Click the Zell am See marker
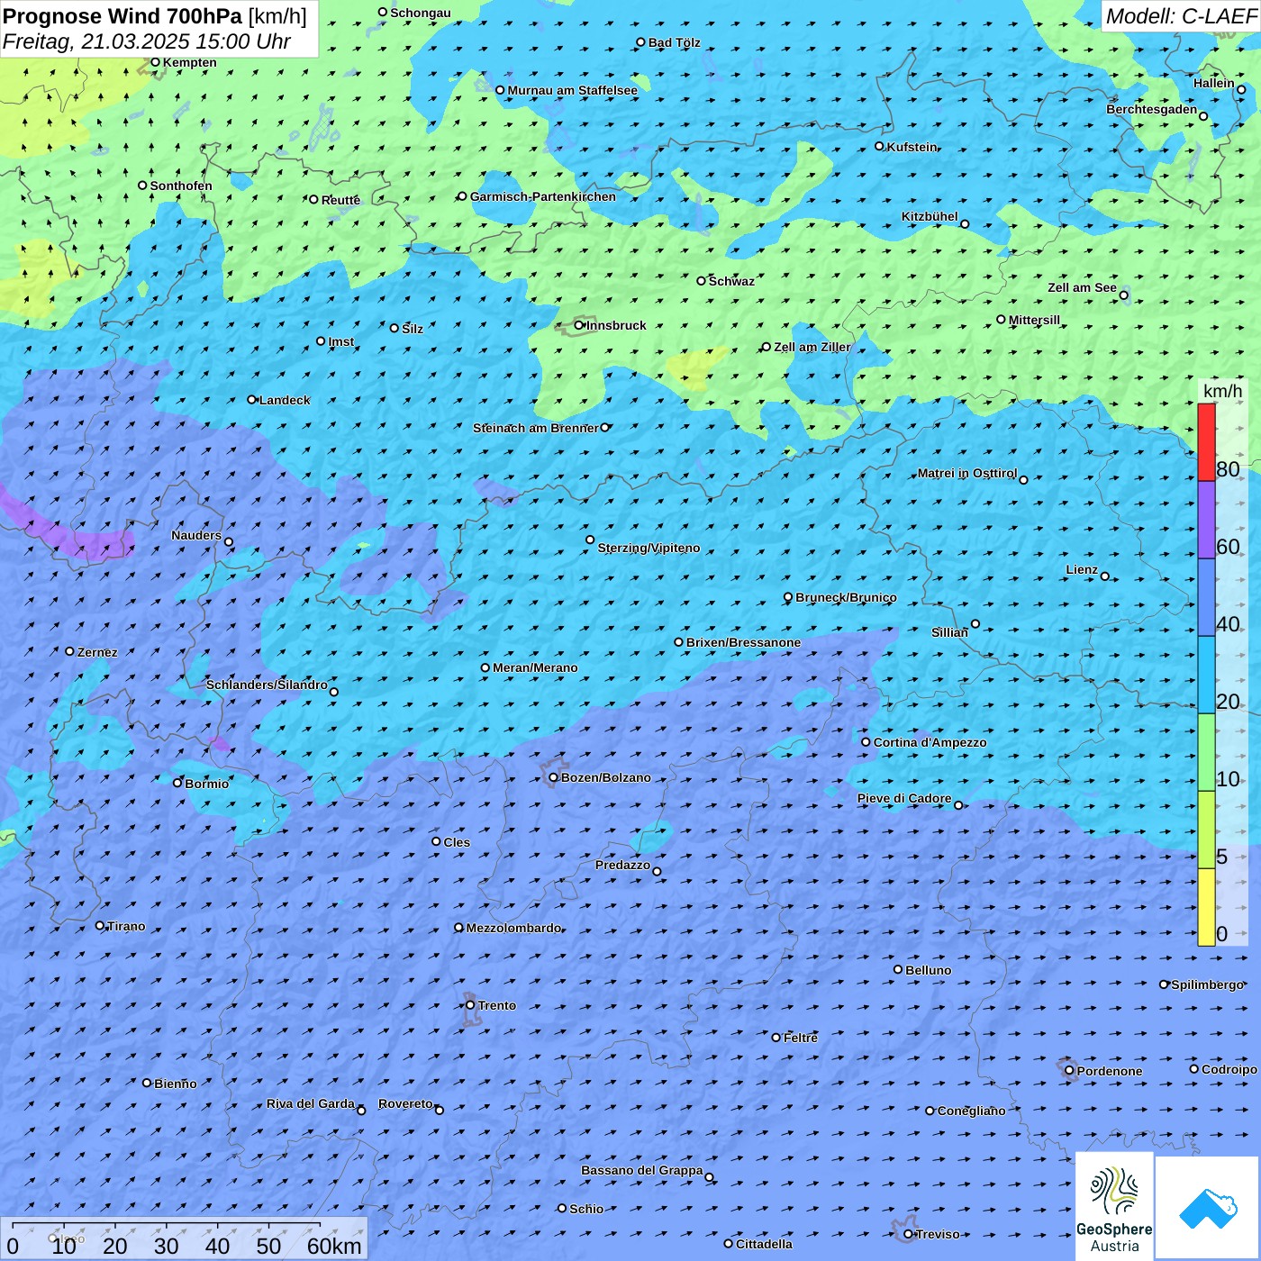 click(1123, 295)
